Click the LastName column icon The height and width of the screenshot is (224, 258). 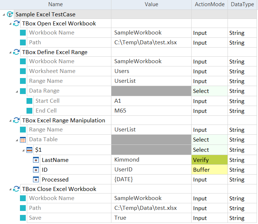pos(36,160)
